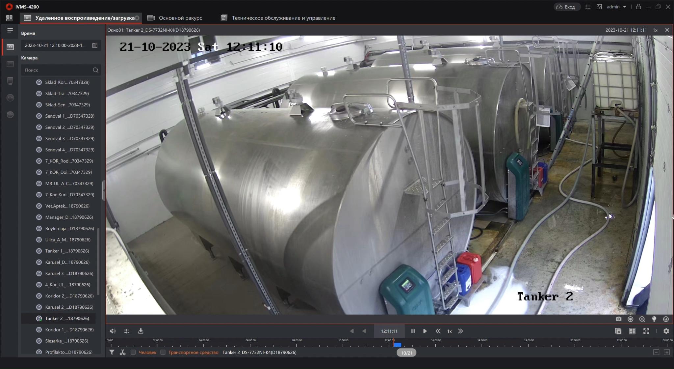Enable digital zoom on video
The height and width of the screenshot is (369, 674).
[x=642, y=319]
